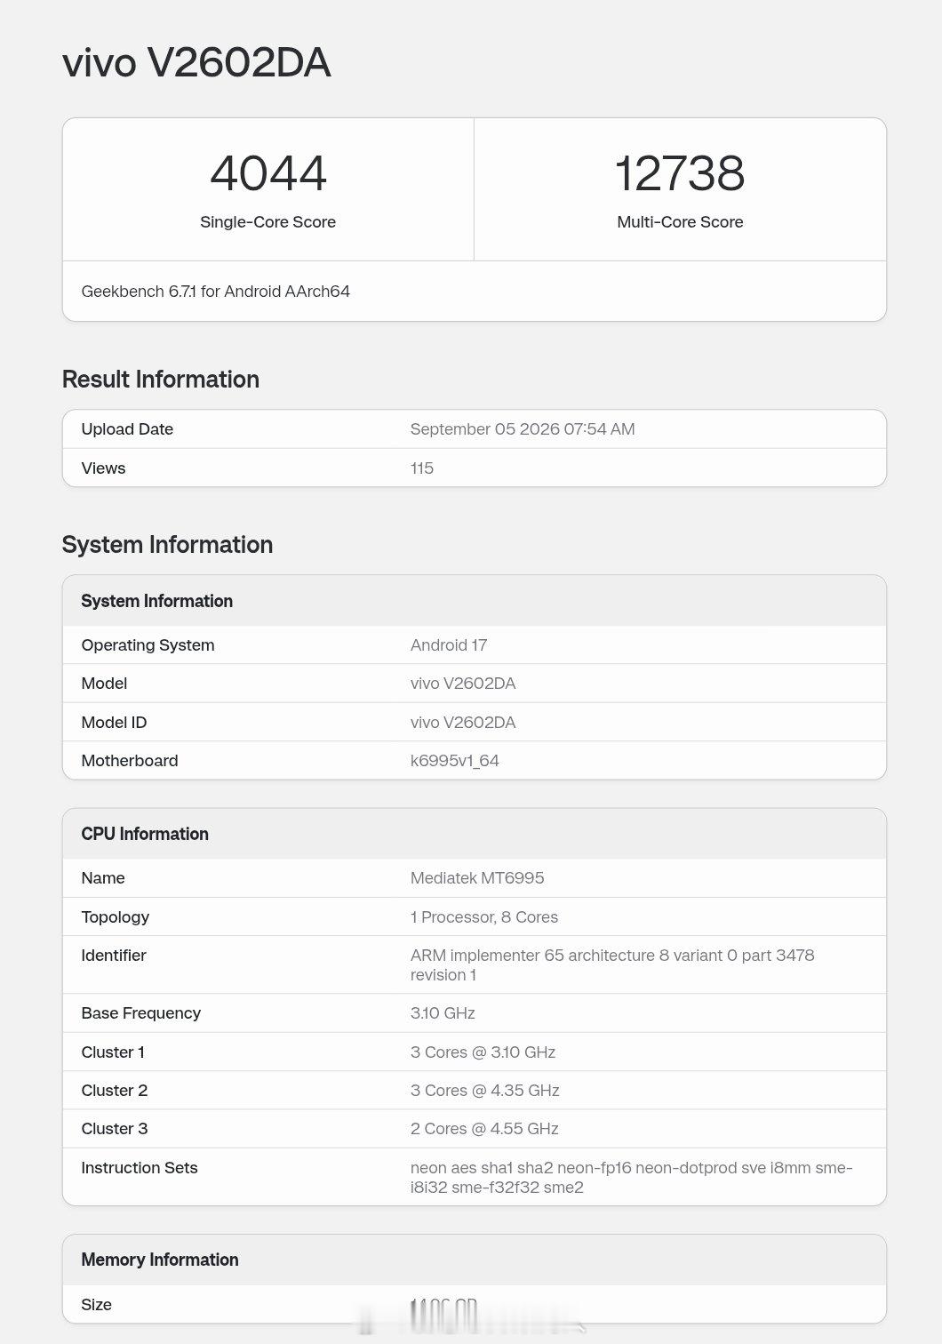Click the Motherboard label
Viewport: 942px width, 1344px height.
pos(130,761)
